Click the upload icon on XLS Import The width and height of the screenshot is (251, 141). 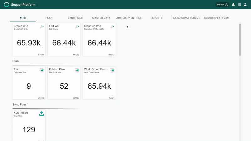point(41,114)
